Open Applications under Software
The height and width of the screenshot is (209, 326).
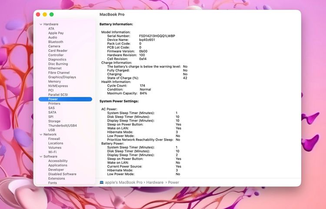point(58,165)
